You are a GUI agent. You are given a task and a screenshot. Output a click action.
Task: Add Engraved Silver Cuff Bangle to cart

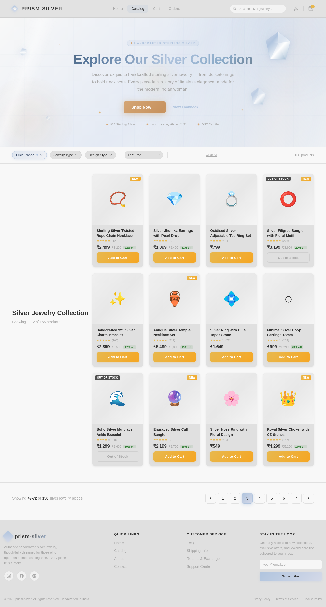click(174, 456)
